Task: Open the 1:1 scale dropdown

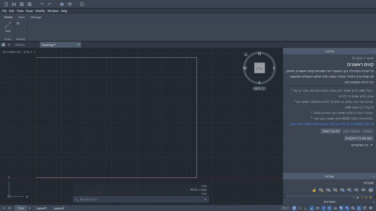Action: click(285, 208)
